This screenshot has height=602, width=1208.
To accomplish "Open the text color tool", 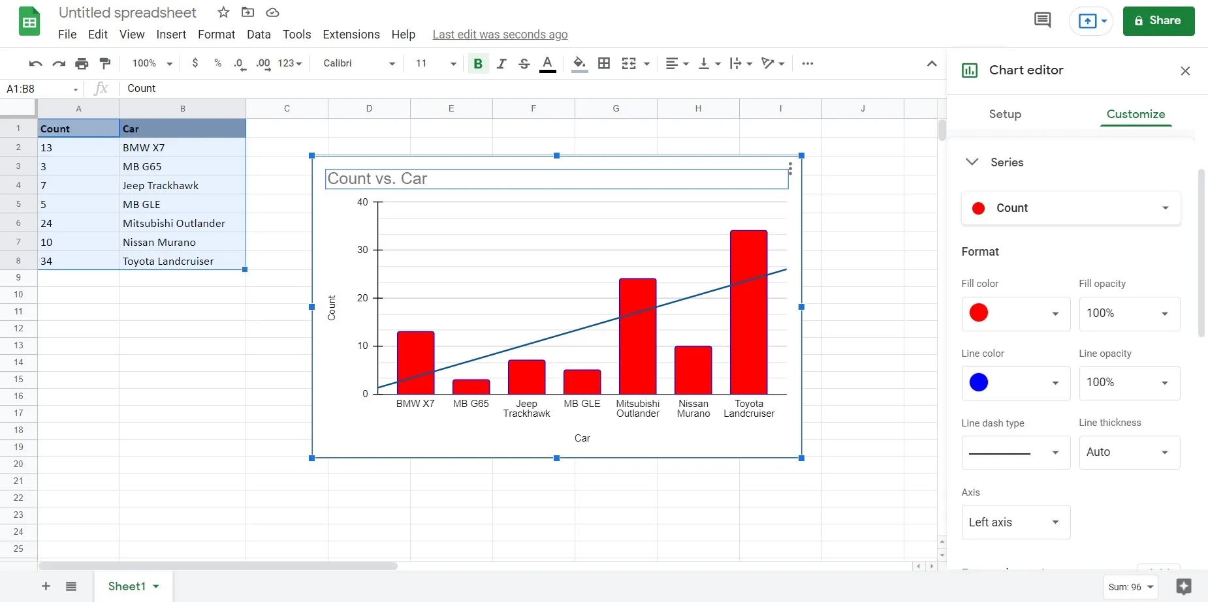I will point(548,63).
